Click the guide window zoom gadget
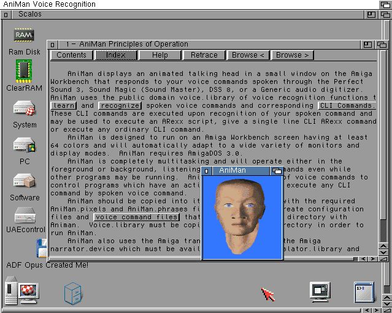The height and width of the screenshot is (313, 392). 367,45
